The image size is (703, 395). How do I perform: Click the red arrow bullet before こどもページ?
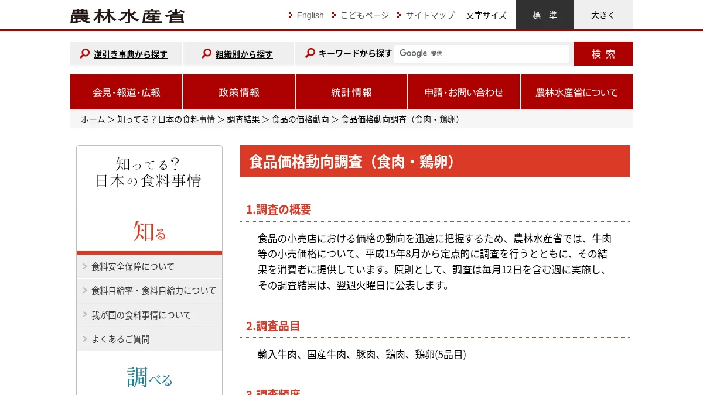pos(334,15)
